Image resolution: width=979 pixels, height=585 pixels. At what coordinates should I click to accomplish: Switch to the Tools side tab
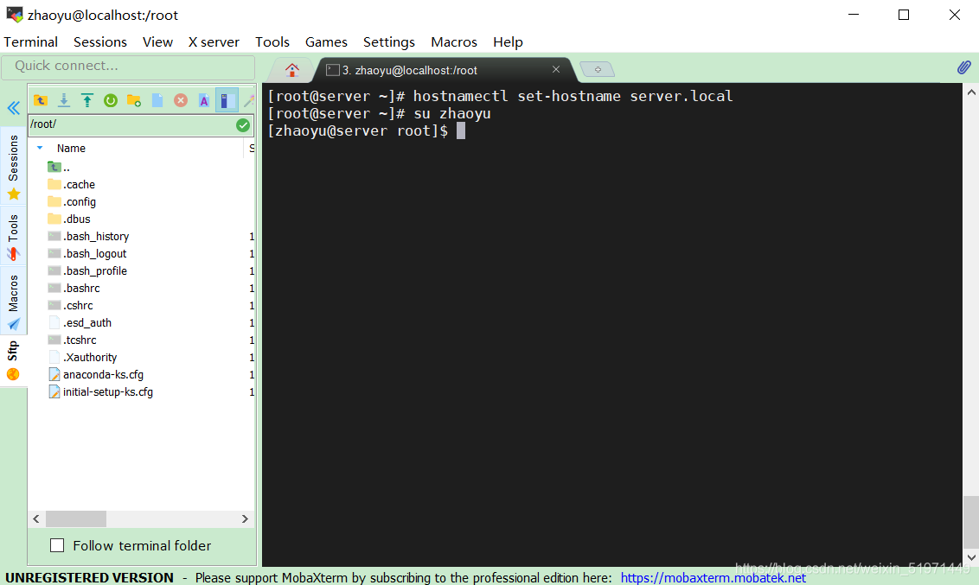[13, 237]
